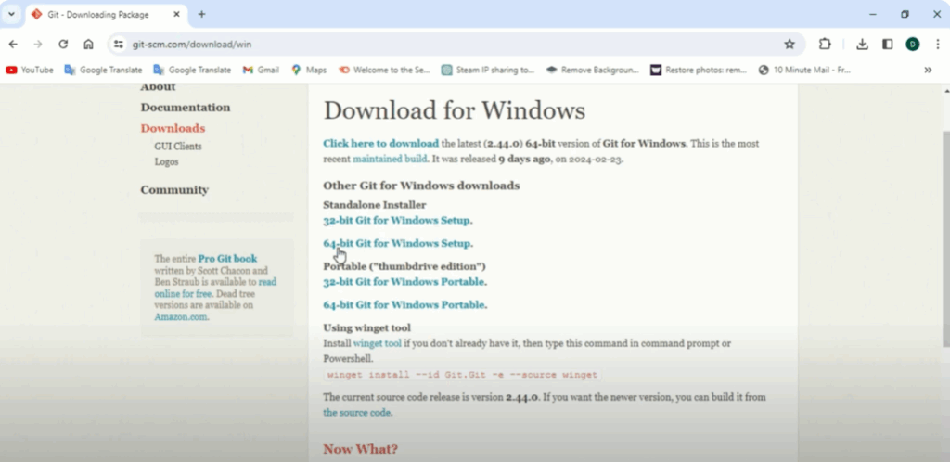Download 64-bit Git for Windows Portable
950x462 pixels.
[x=404, y=304]
